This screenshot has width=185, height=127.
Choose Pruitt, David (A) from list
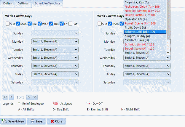tap(145, 28)
